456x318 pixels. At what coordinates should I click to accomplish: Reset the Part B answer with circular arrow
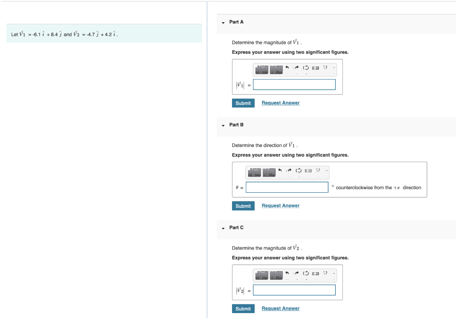298,170
